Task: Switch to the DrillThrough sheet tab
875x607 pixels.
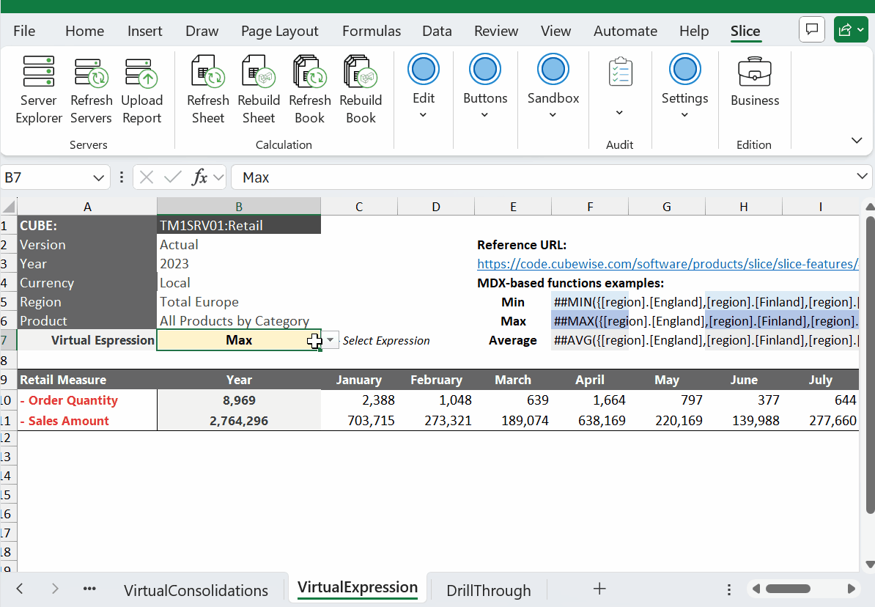Action: click(x=488, y=590)
